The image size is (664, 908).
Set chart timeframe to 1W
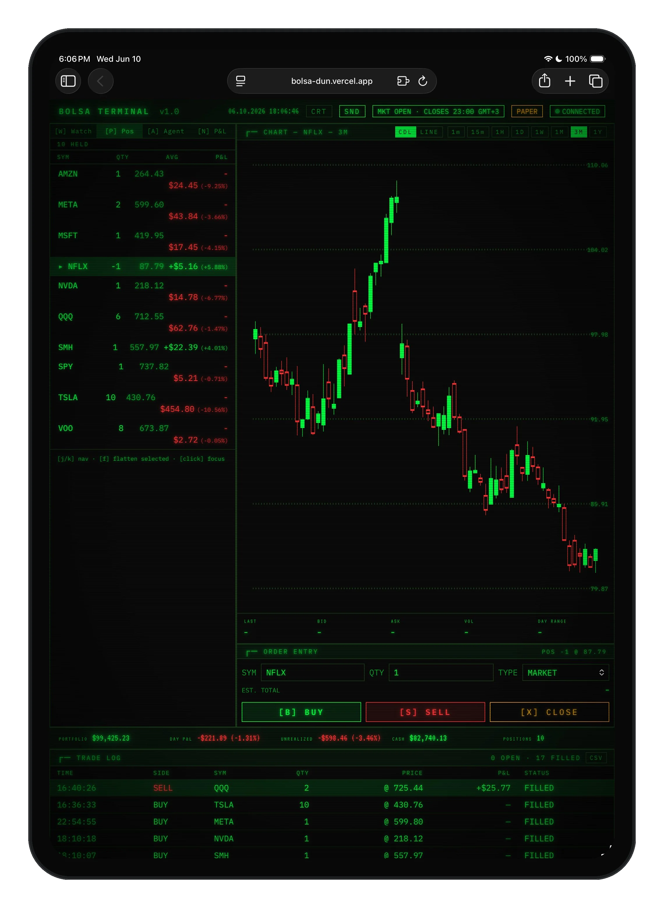[539, 132]
